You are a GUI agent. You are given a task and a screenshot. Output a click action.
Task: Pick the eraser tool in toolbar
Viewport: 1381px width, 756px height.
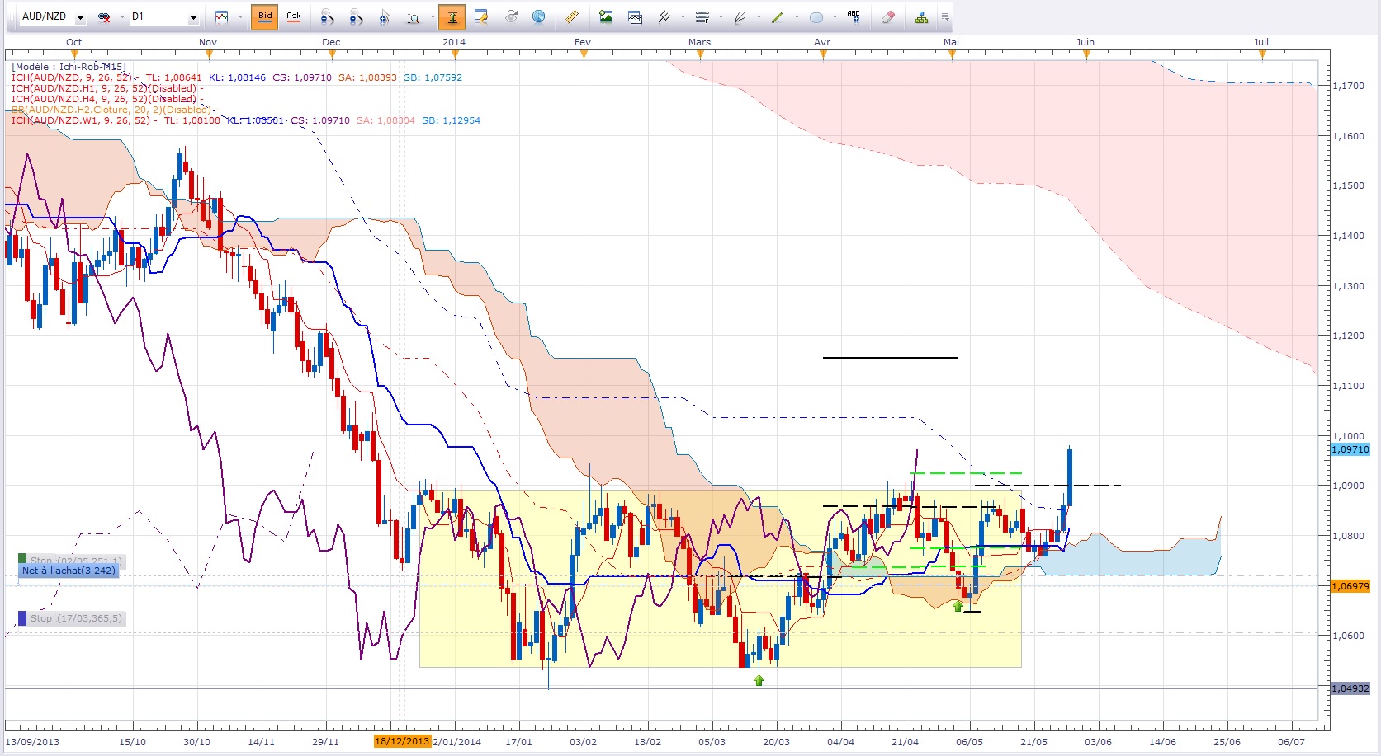click(x=888, y=16)
